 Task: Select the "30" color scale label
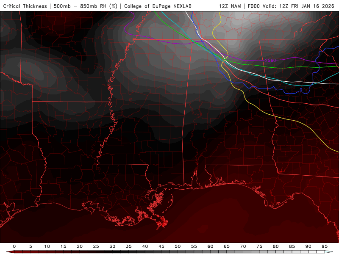[x=112, y=246]
